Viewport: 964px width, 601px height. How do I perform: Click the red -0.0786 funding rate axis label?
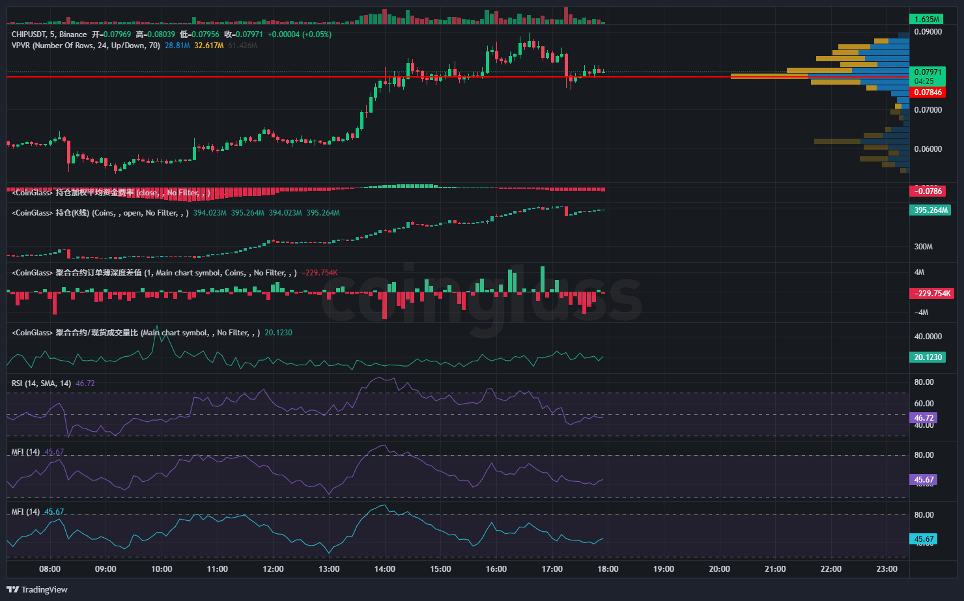click(x=928, y=191)
